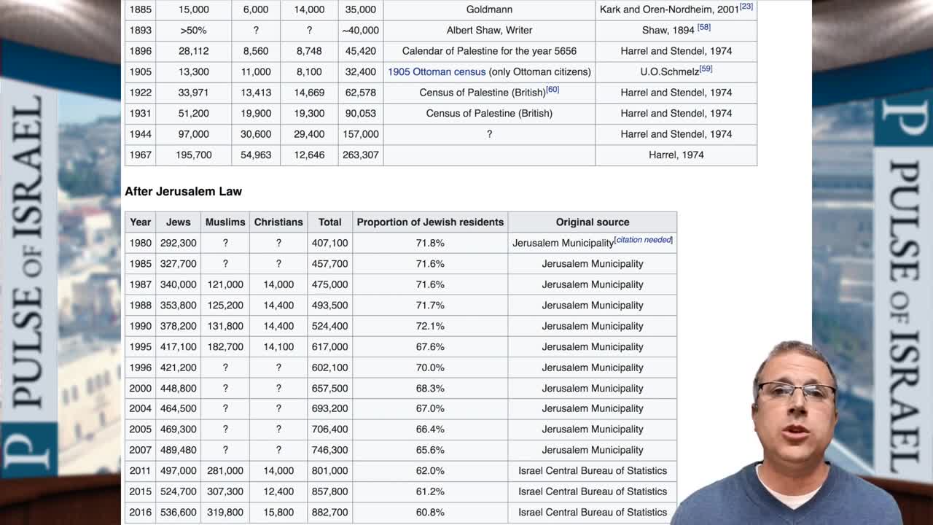Open reference 59 after U.O.Schmelz
The height and width of the screenshot is (525, 933).
[x=706, y=69]
